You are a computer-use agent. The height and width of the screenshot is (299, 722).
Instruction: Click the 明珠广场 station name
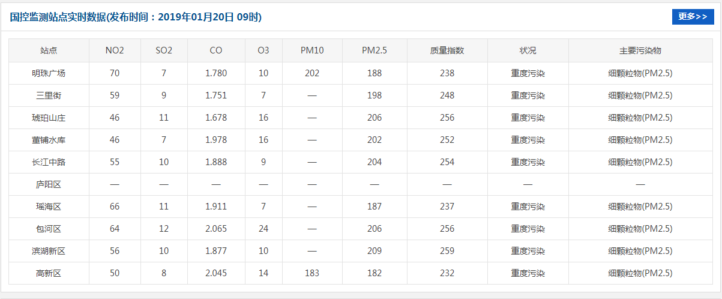coord(49,73)
